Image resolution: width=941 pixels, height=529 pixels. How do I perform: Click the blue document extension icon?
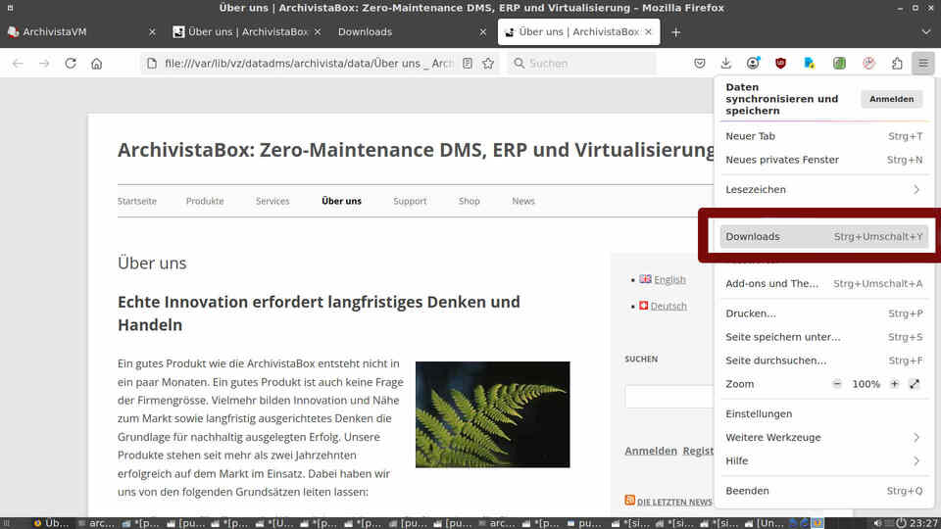point(809,63)
